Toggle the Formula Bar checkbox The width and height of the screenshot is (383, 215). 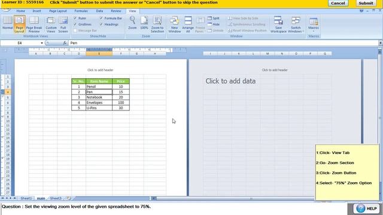click(x=101, y=19)
